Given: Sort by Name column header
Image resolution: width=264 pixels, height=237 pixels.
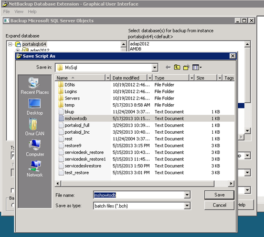Looking at the screenshot, I should 80,78.
